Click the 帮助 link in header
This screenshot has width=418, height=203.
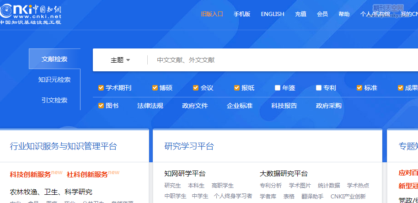pyautogui.click(x=344, y=14)
